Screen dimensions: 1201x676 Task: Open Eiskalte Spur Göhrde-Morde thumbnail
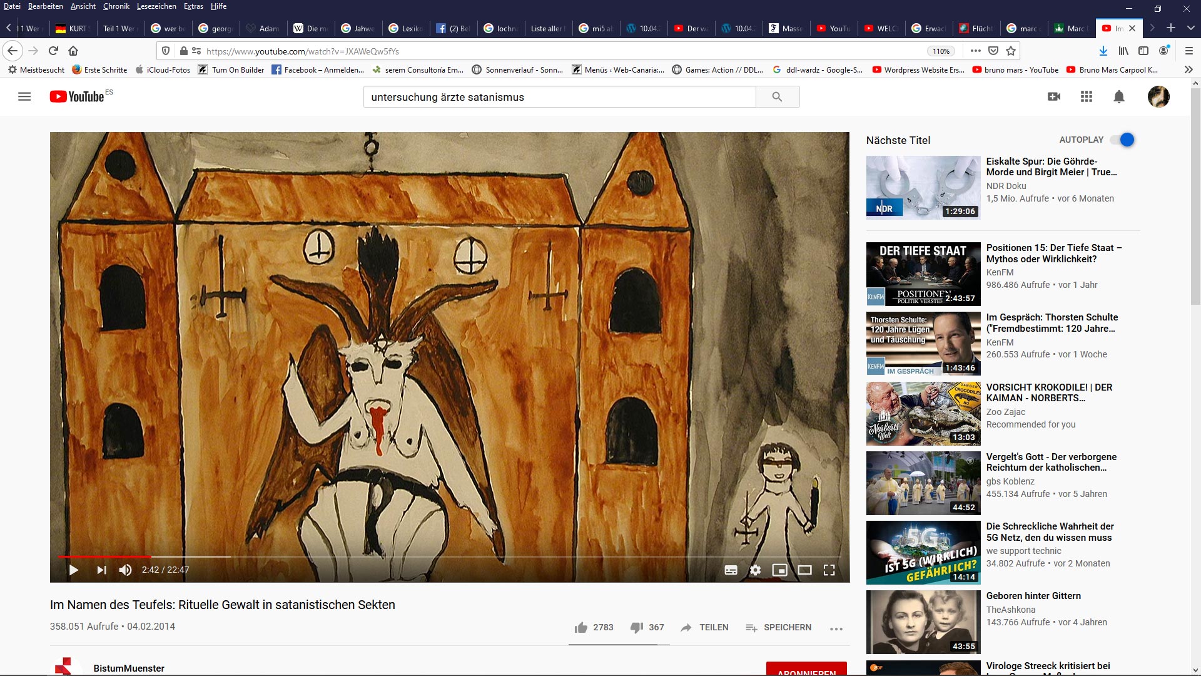923,187
